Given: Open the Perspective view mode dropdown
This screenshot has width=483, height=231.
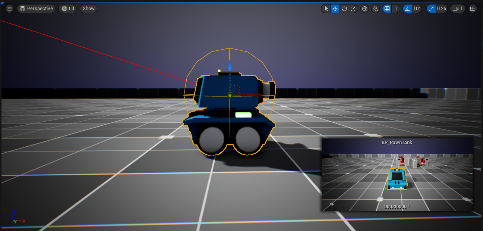Looking at the screenshot, I should click(x=36, y=9).
